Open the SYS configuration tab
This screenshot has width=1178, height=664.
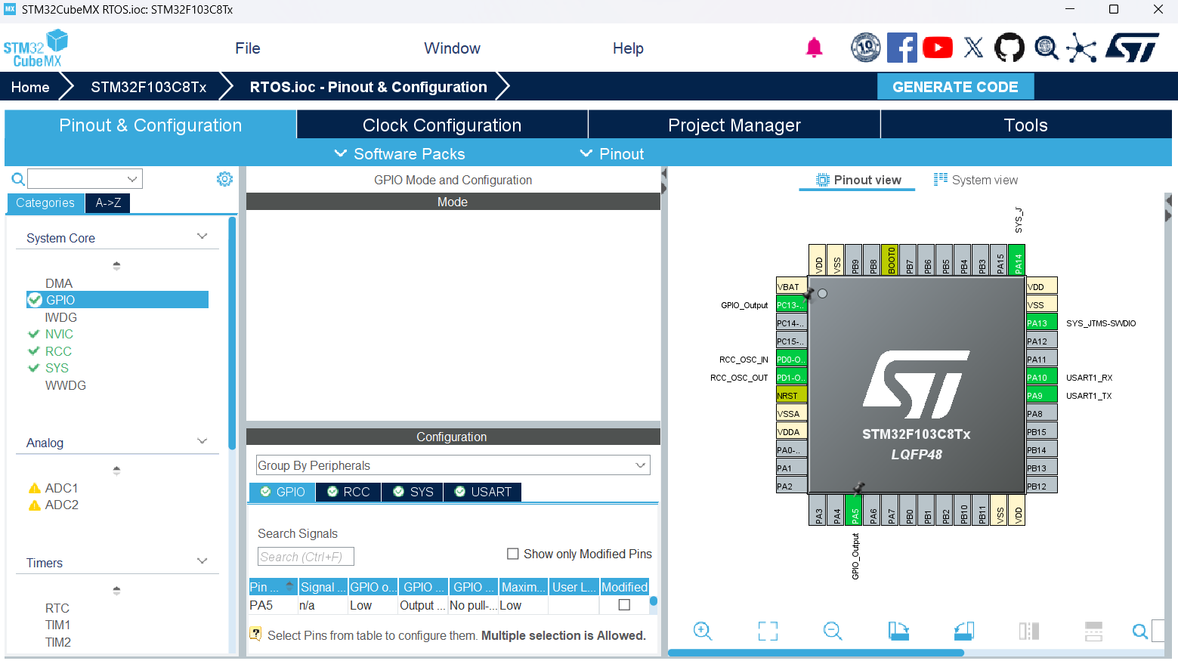413,492
